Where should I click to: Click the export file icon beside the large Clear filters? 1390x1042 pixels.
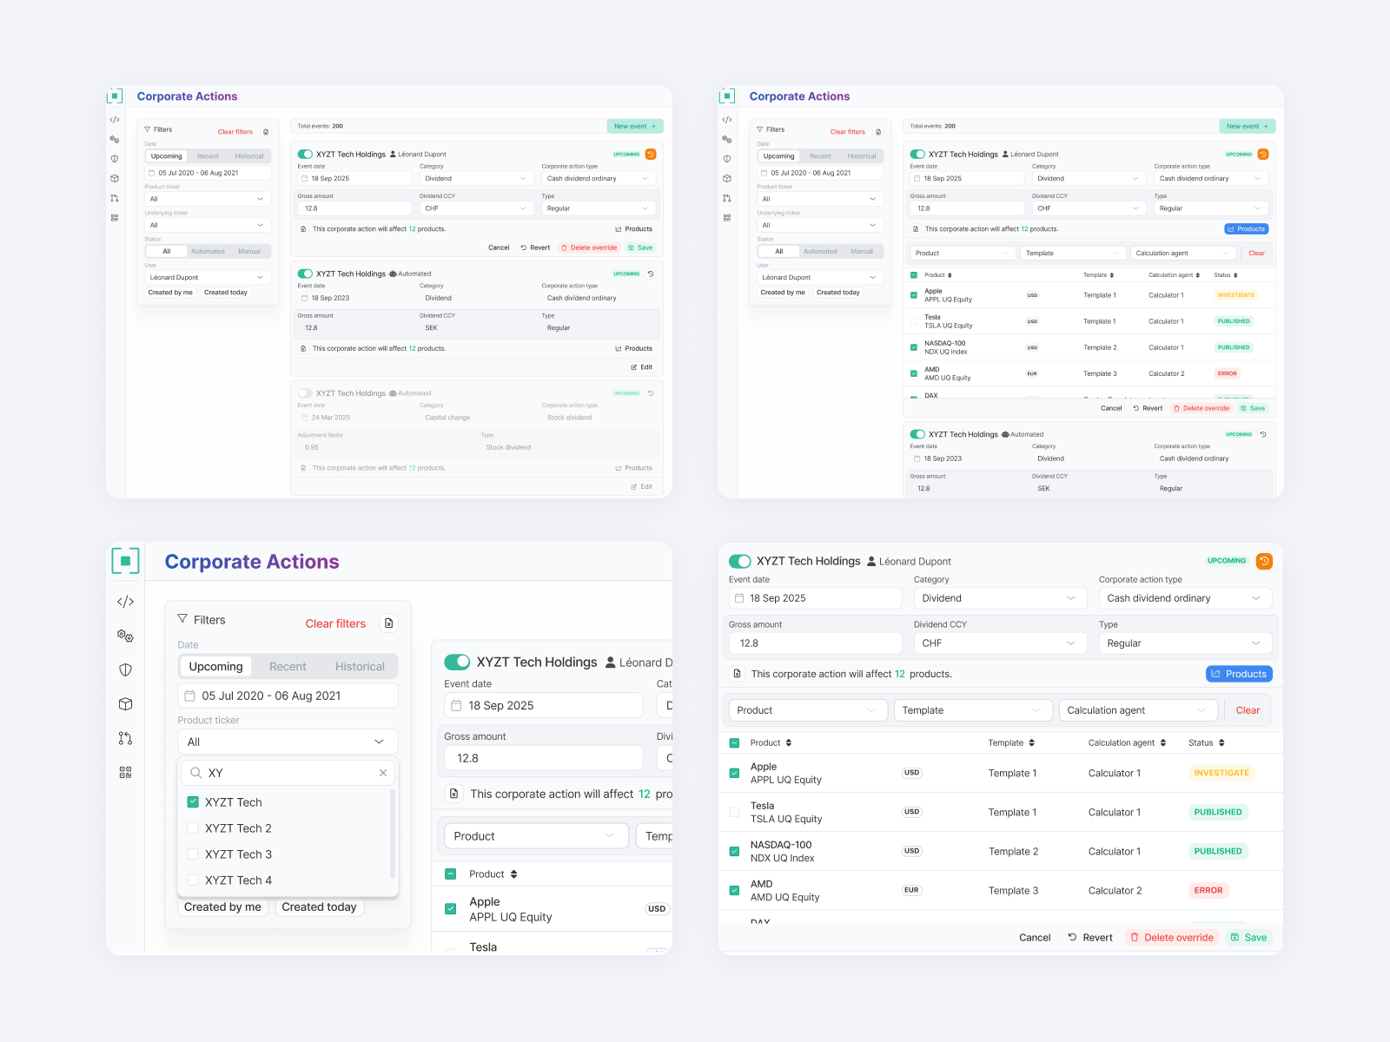tap(389, 623)
